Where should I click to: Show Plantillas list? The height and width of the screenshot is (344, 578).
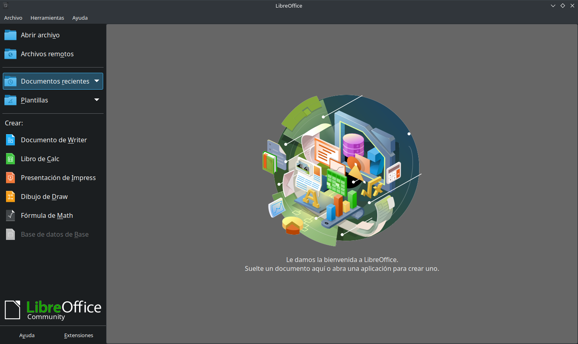pos(53,100)
